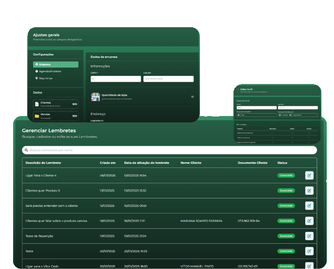Screen dimensions: 334x269
Task: Check Visualizar box in first permissions row
Action: [x=272, y=133]
